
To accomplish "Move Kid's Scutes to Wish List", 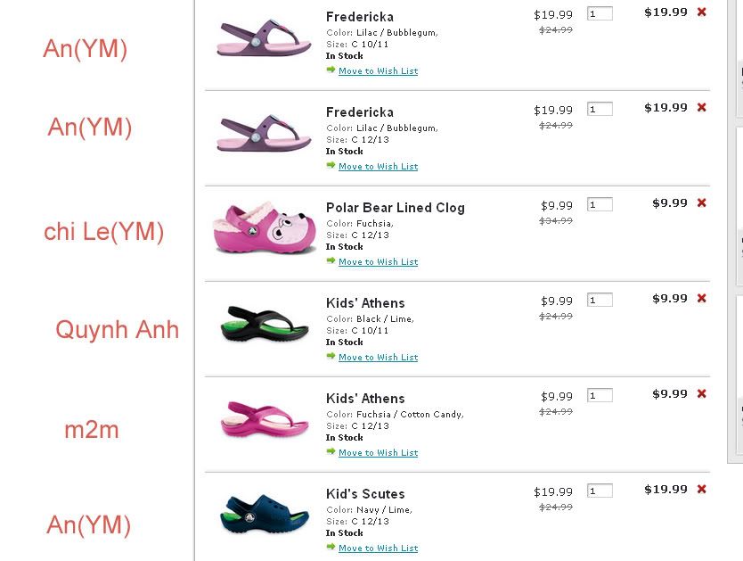I will (378, 549).
